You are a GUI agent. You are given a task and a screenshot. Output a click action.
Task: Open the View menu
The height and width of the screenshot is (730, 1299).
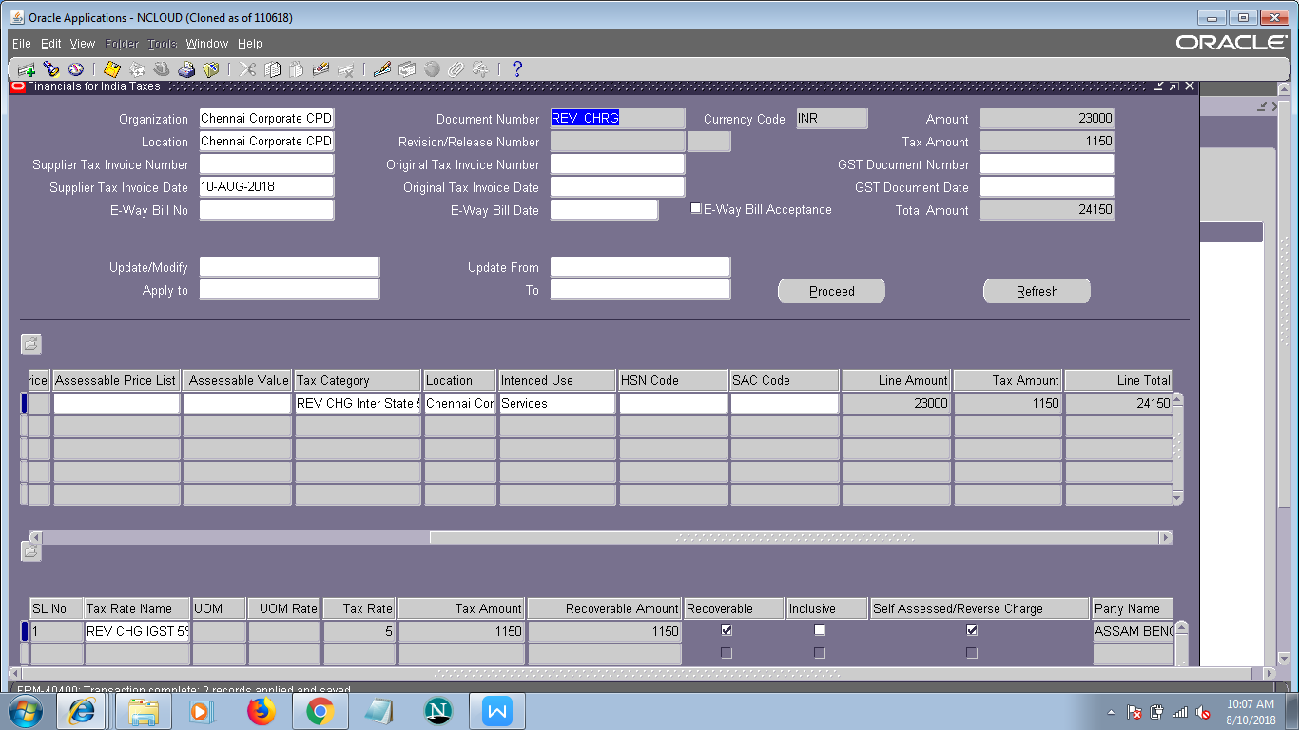[83, 44]
